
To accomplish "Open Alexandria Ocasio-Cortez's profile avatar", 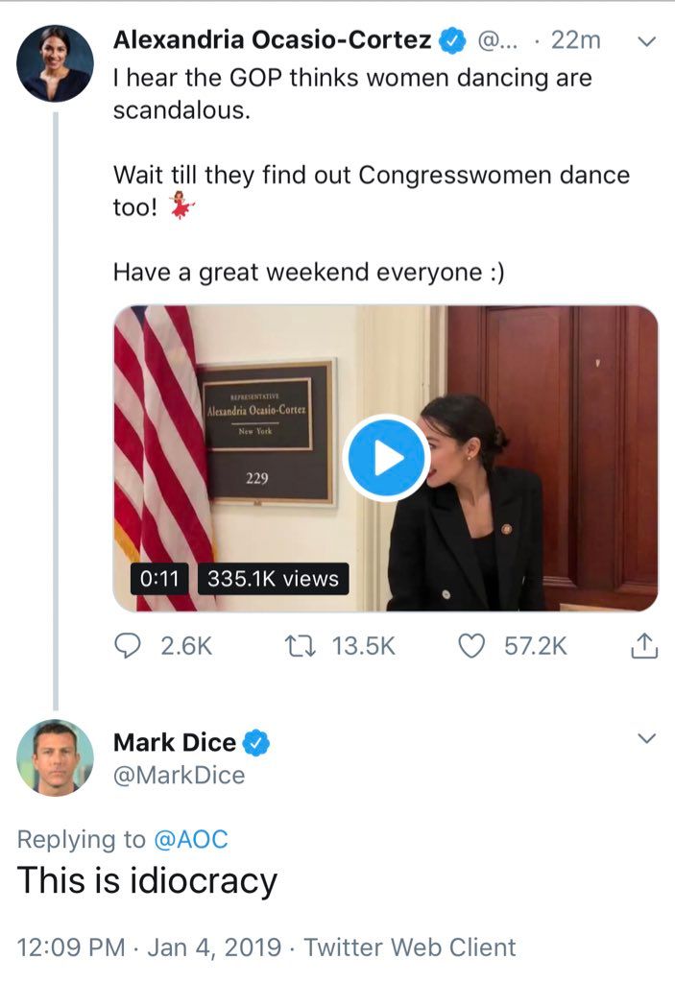I will coord(56,64).
